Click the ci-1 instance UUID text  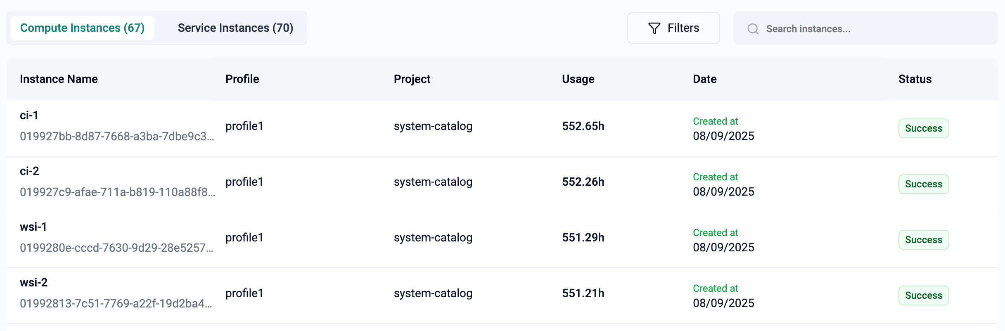(117, 137)
